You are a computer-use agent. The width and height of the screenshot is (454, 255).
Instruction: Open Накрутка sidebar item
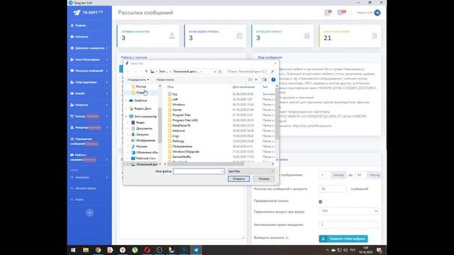point(82,105)
